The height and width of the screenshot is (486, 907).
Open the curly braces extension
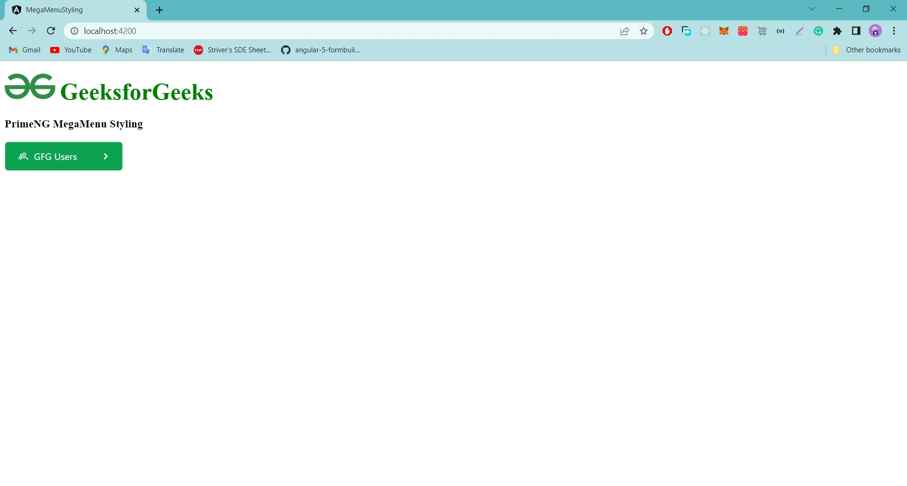pos(780,31)
